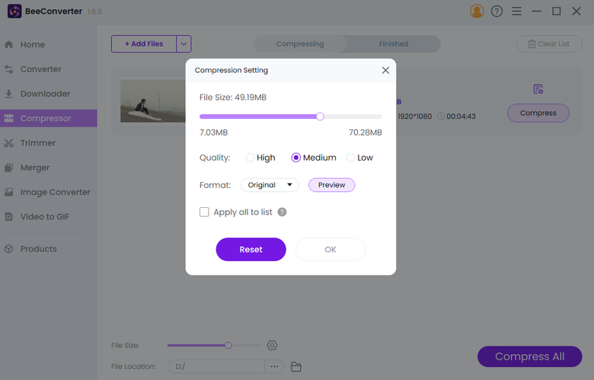Open the output folder icon
594x380 pixels.
(296, 367)
